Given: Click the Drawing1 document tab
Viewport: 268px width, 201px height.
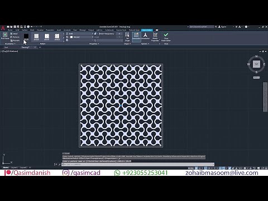Looking at the screenshot, I should pos(25,47).
